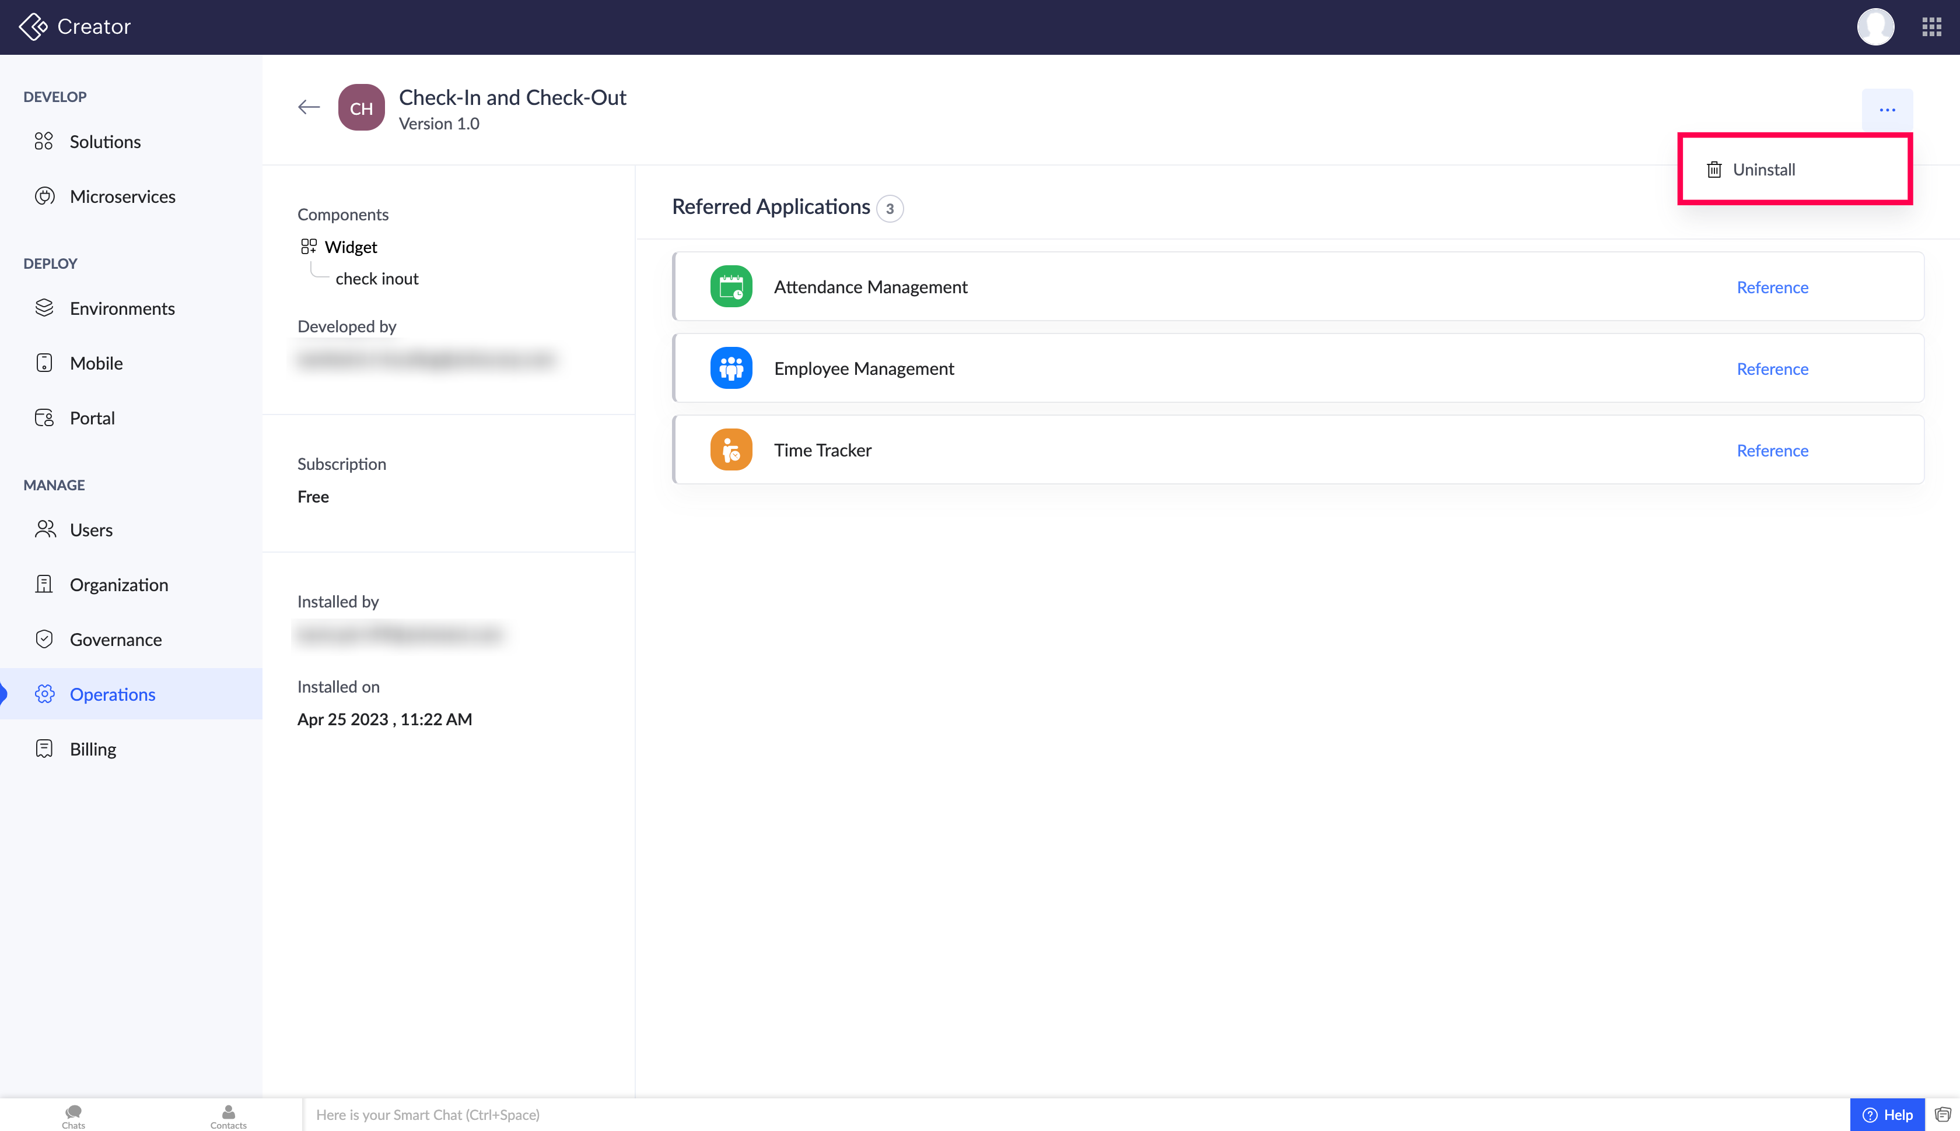The height and width of the screenshot is (1131, 1960).
Task: Click the Employee Management app icon
Action: tap(730, 368)
